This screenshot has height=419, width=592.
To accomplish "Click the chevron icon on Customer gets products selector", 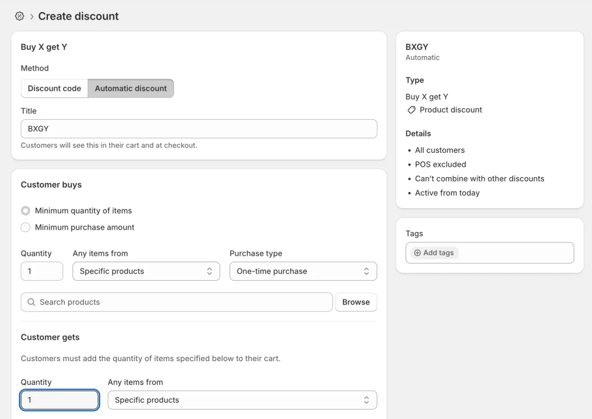I will (367, 399).
